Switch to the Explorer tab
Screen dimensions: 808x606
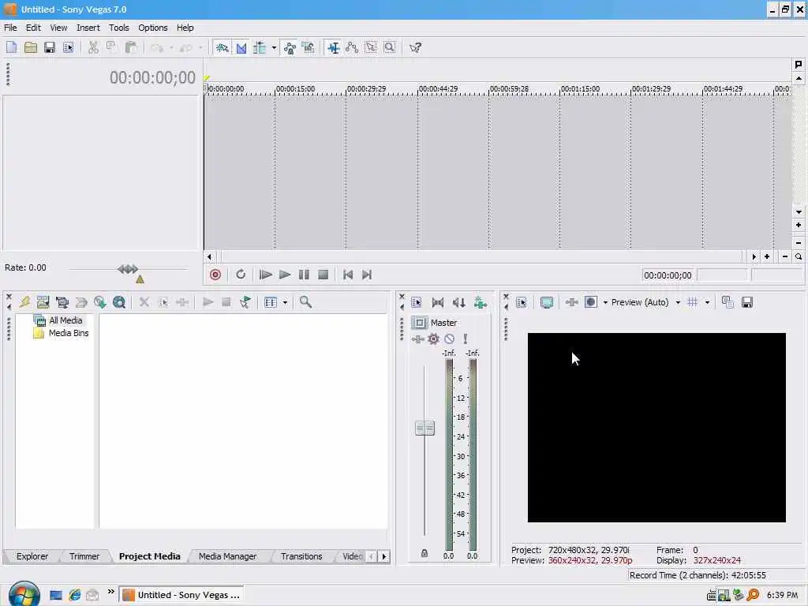tap(32, 556)
